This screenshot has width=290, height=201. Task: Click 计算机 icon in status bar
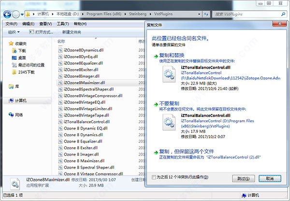pos(244,195)
